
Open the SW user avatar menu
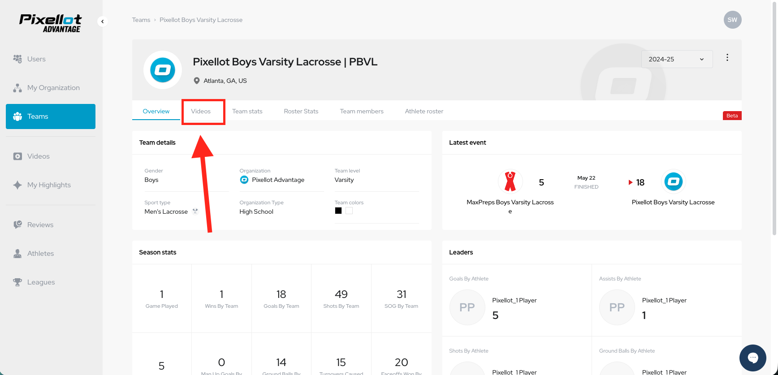pyautogui.click(x=732, y=20)
